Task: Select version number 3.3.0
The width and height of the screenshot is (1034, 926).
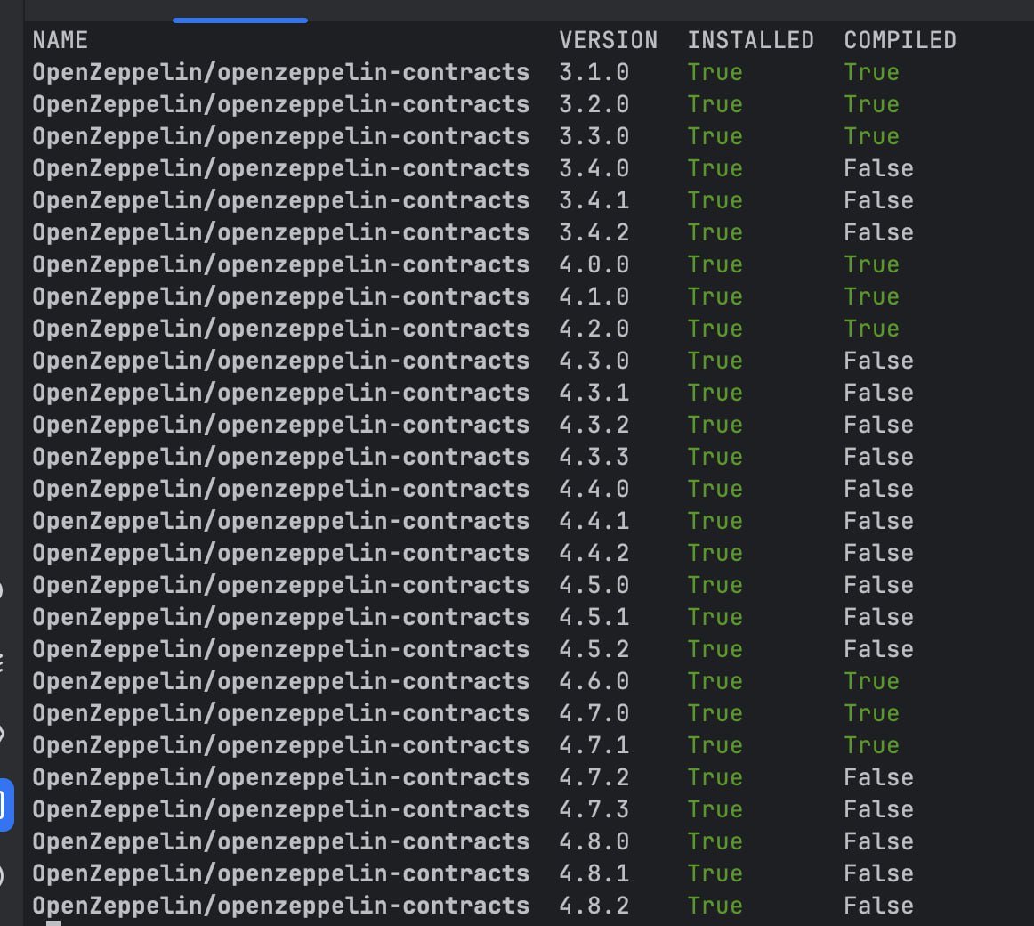Action: point(594,136)
